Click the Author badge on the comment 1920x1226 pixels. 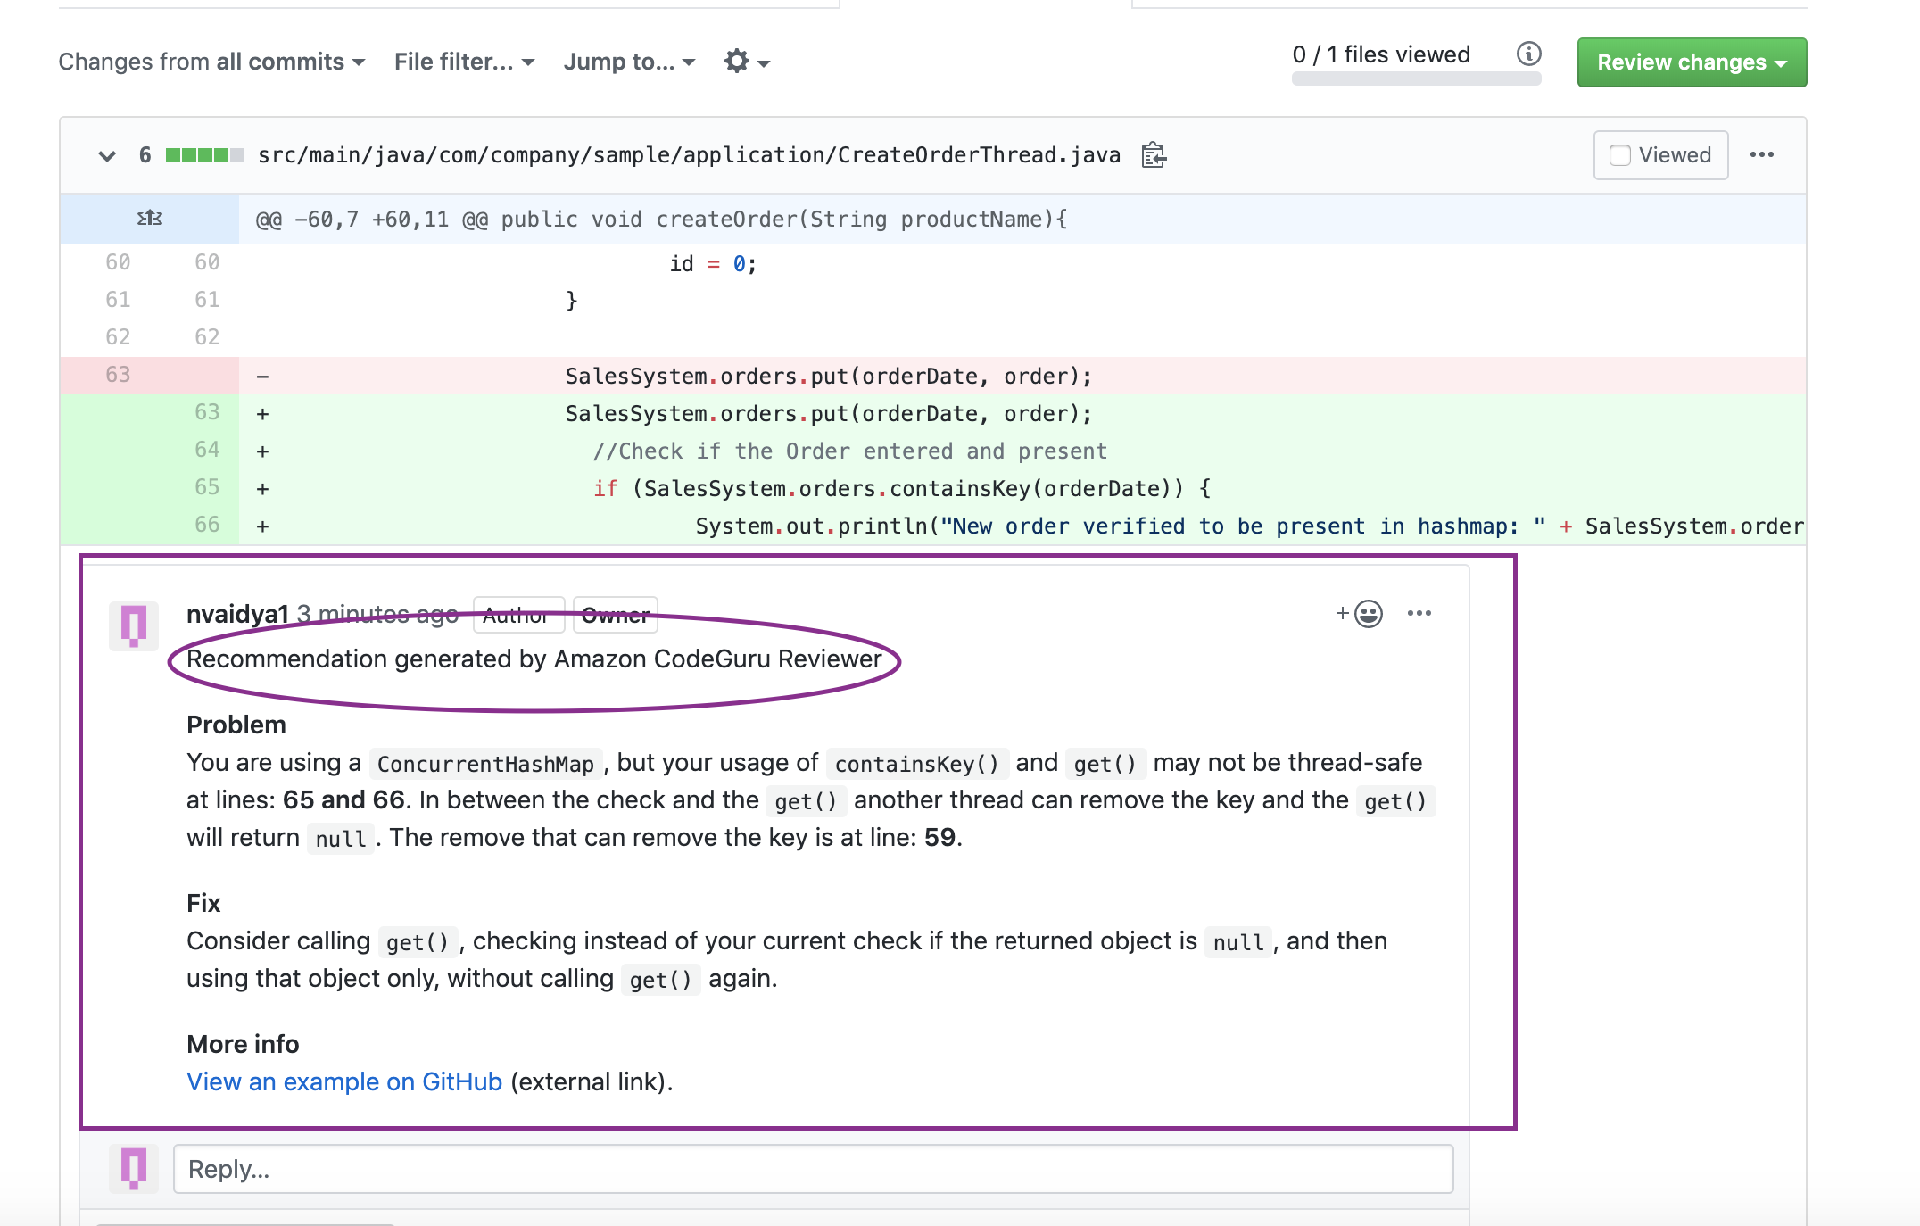tap(518, 615)
